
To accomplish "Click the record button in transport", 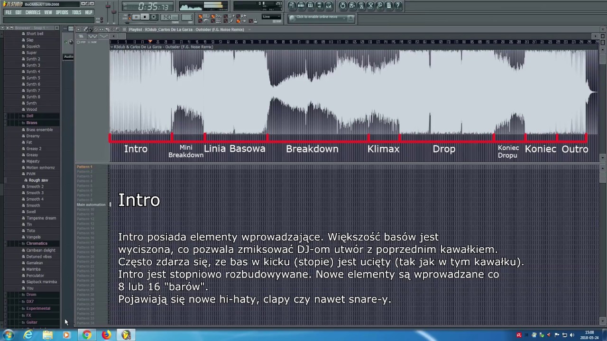I will [154, 17].
